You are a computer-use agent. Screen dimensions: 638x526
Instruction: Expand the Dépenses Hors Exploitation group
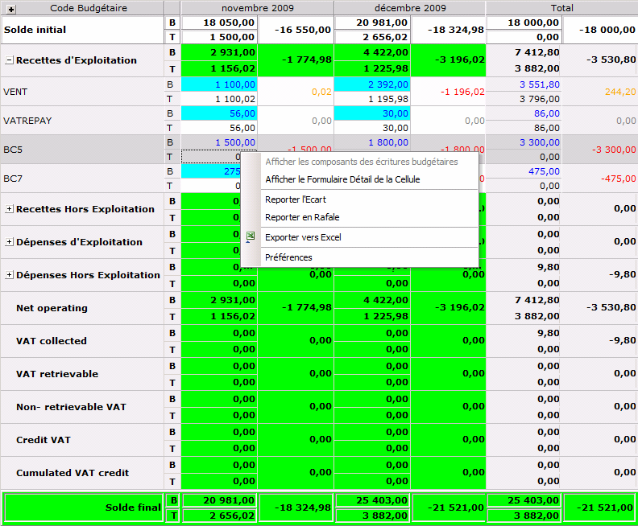coord(10,275)
